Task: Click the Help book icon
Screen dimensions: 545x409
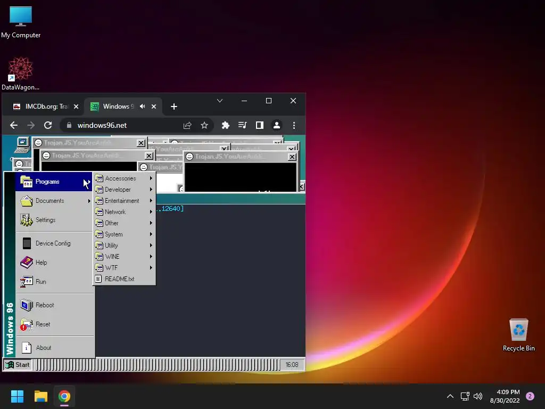Action: tap(27, 262)
